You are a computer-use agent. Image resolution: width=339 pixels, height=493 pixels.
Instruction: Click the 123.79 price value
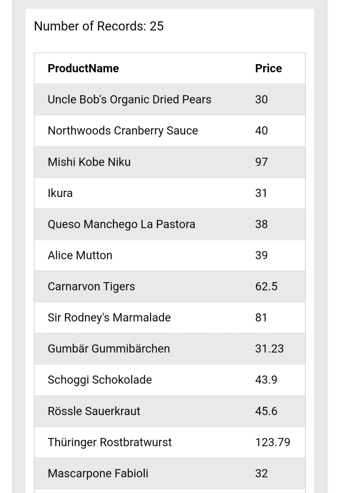(273, 442)
